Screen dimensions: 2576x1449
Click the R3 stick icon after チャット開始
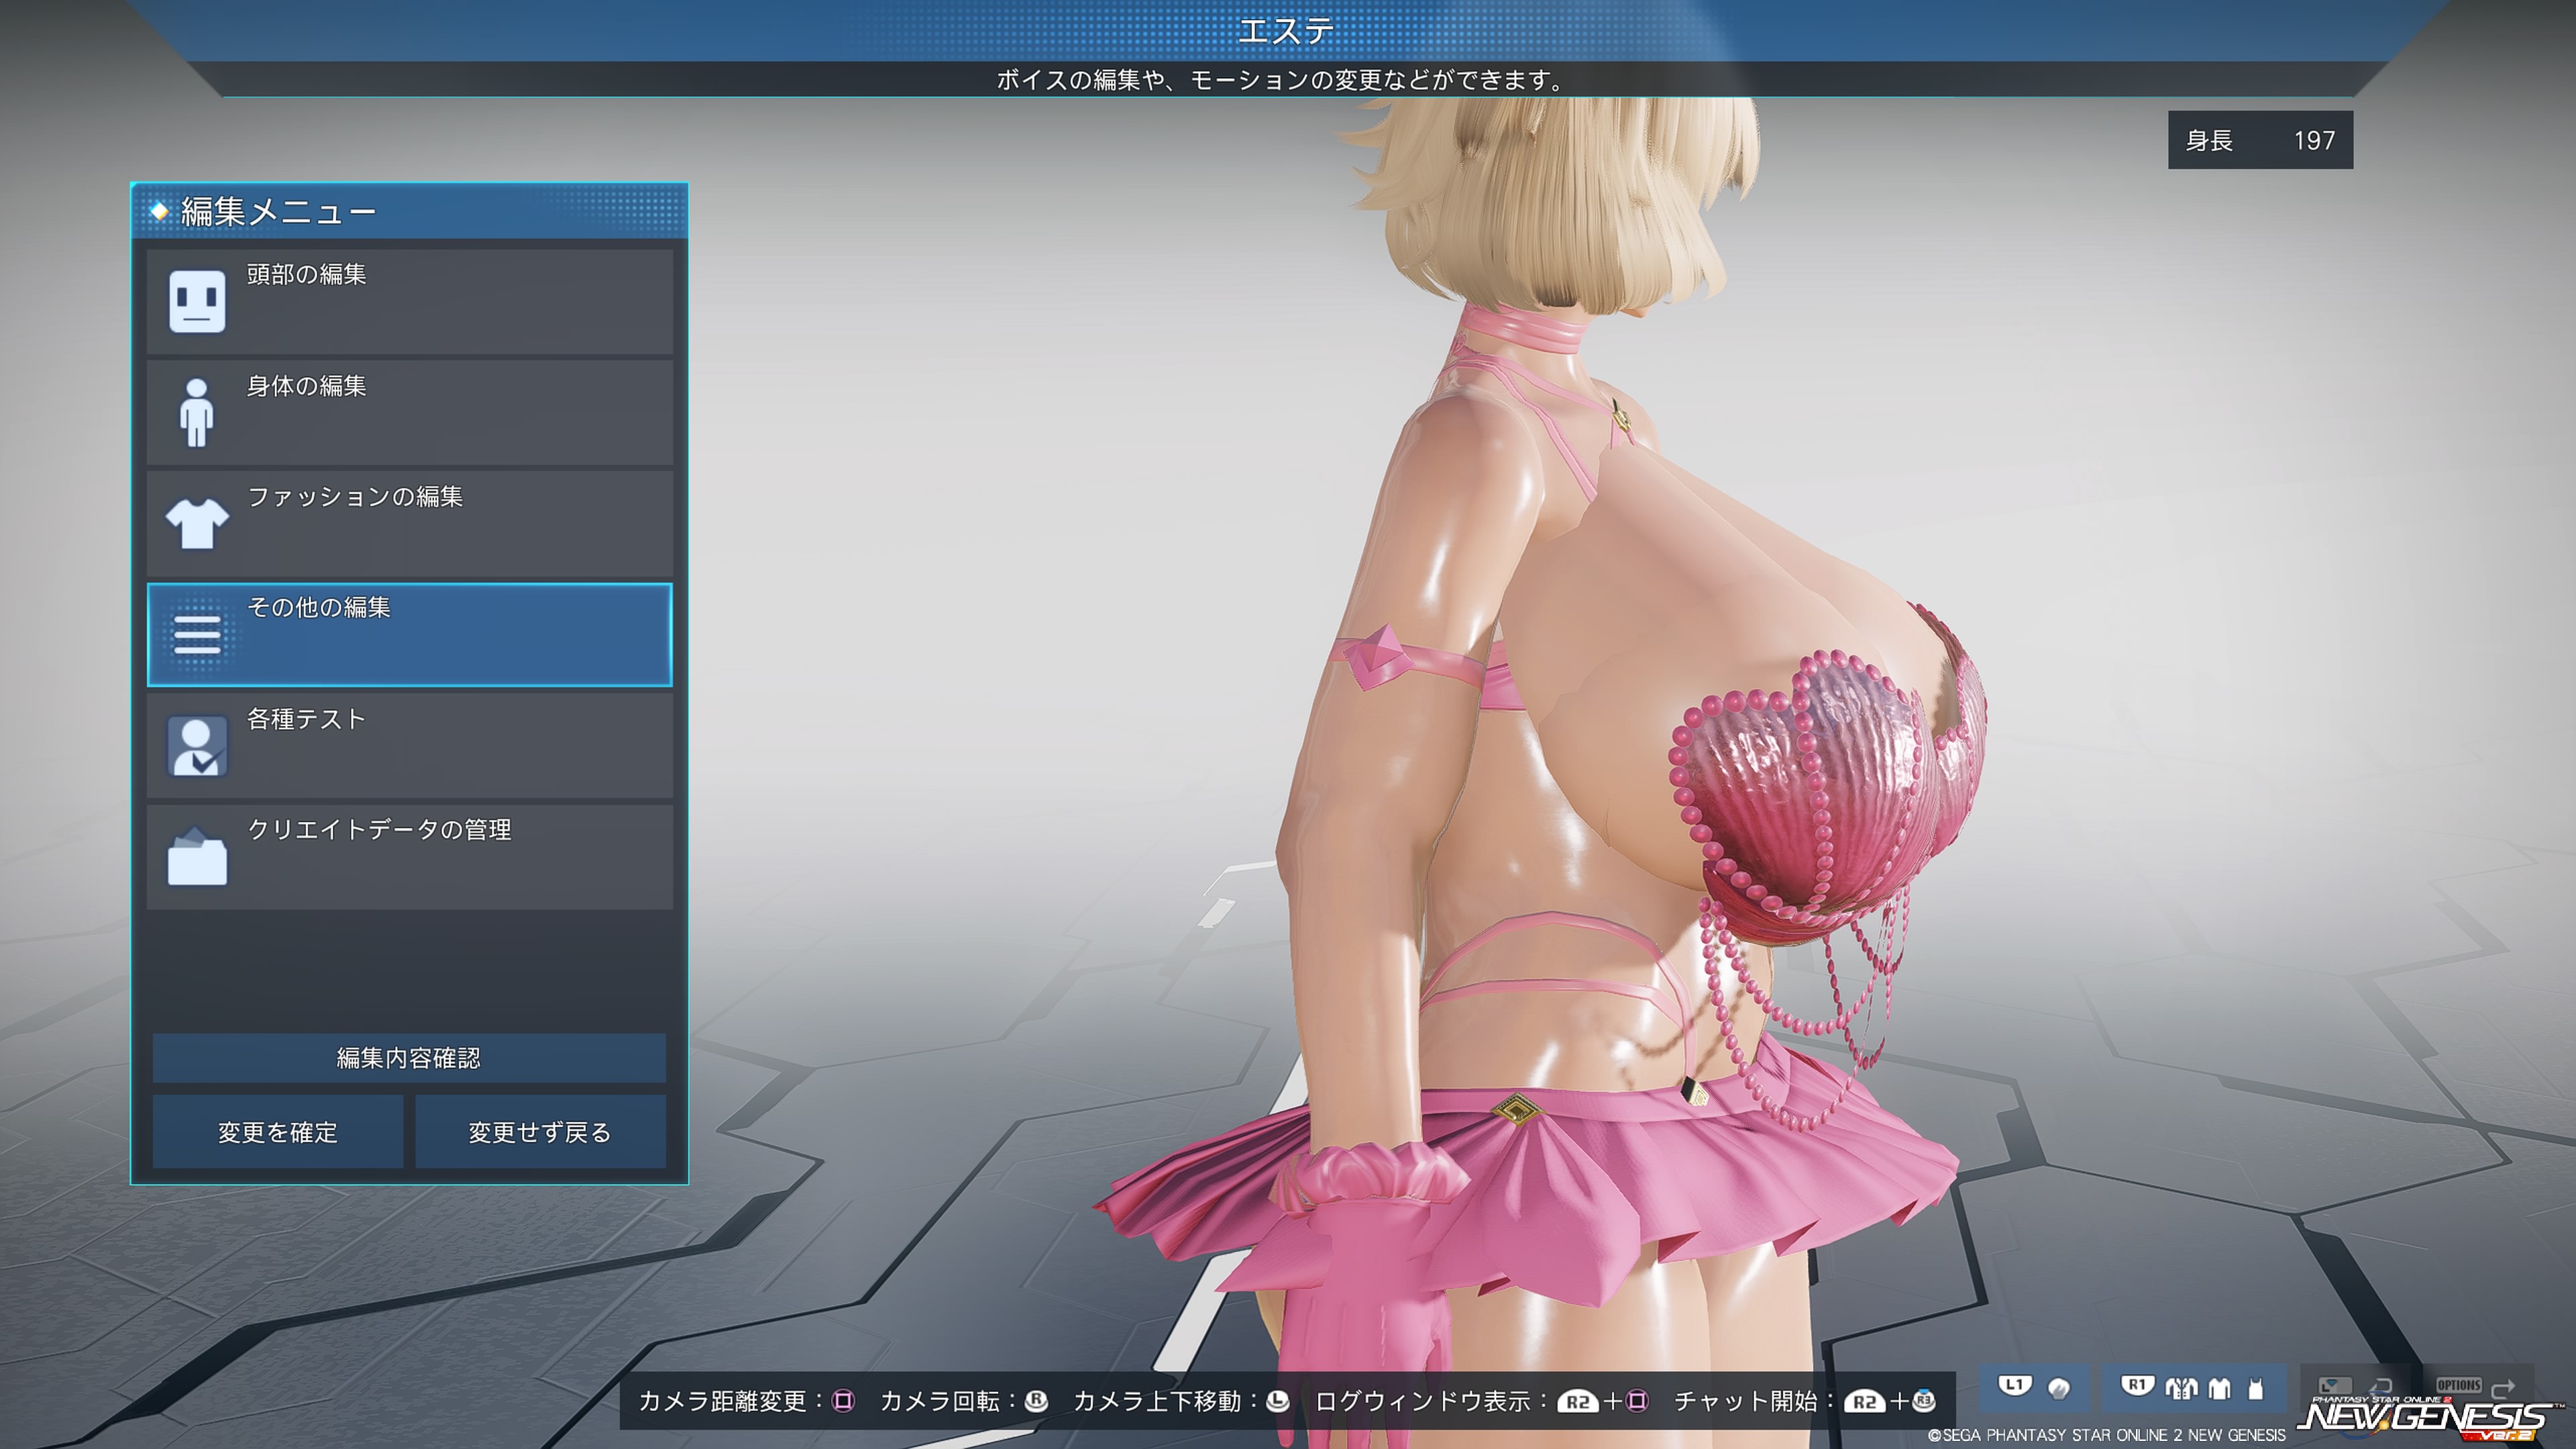click(x=1924, y=1401)
